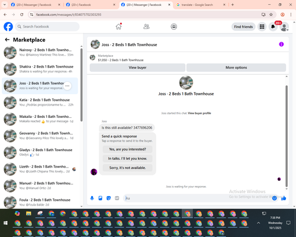Close the 'translate - Google Search' tab
Viewport: 296px width, 237px height.
(224, 5)
